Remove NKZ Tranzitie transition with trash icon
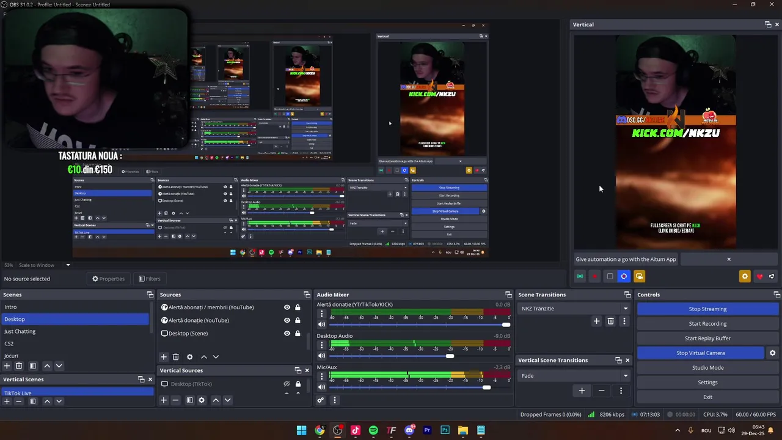The width and height of the screenshot is (782, 440). (x=610, y=321)
